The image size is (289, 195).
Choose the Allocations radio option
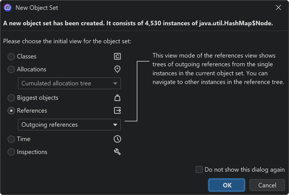click(x=11, y=69)
